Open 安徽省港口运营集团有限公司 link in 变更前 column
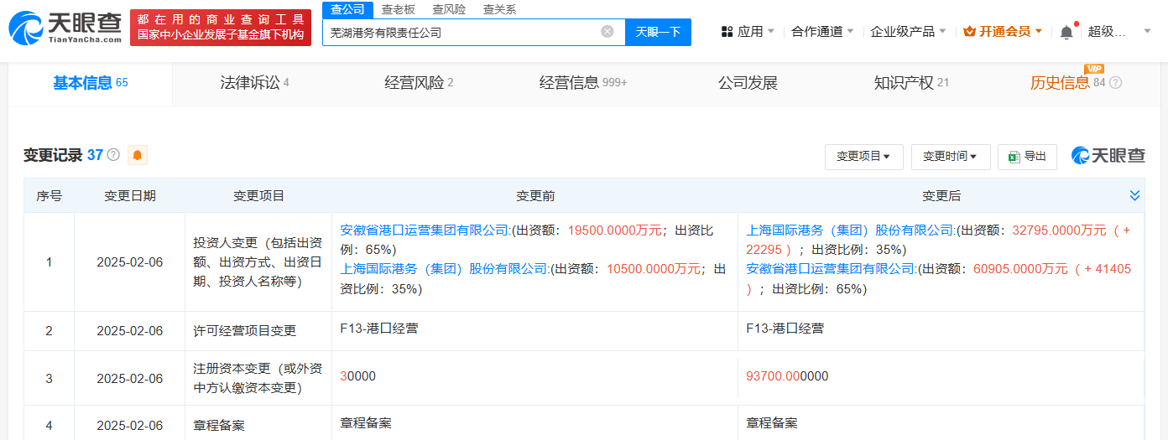This screenshot has height=440, width=1168. [x=425, y=230]
